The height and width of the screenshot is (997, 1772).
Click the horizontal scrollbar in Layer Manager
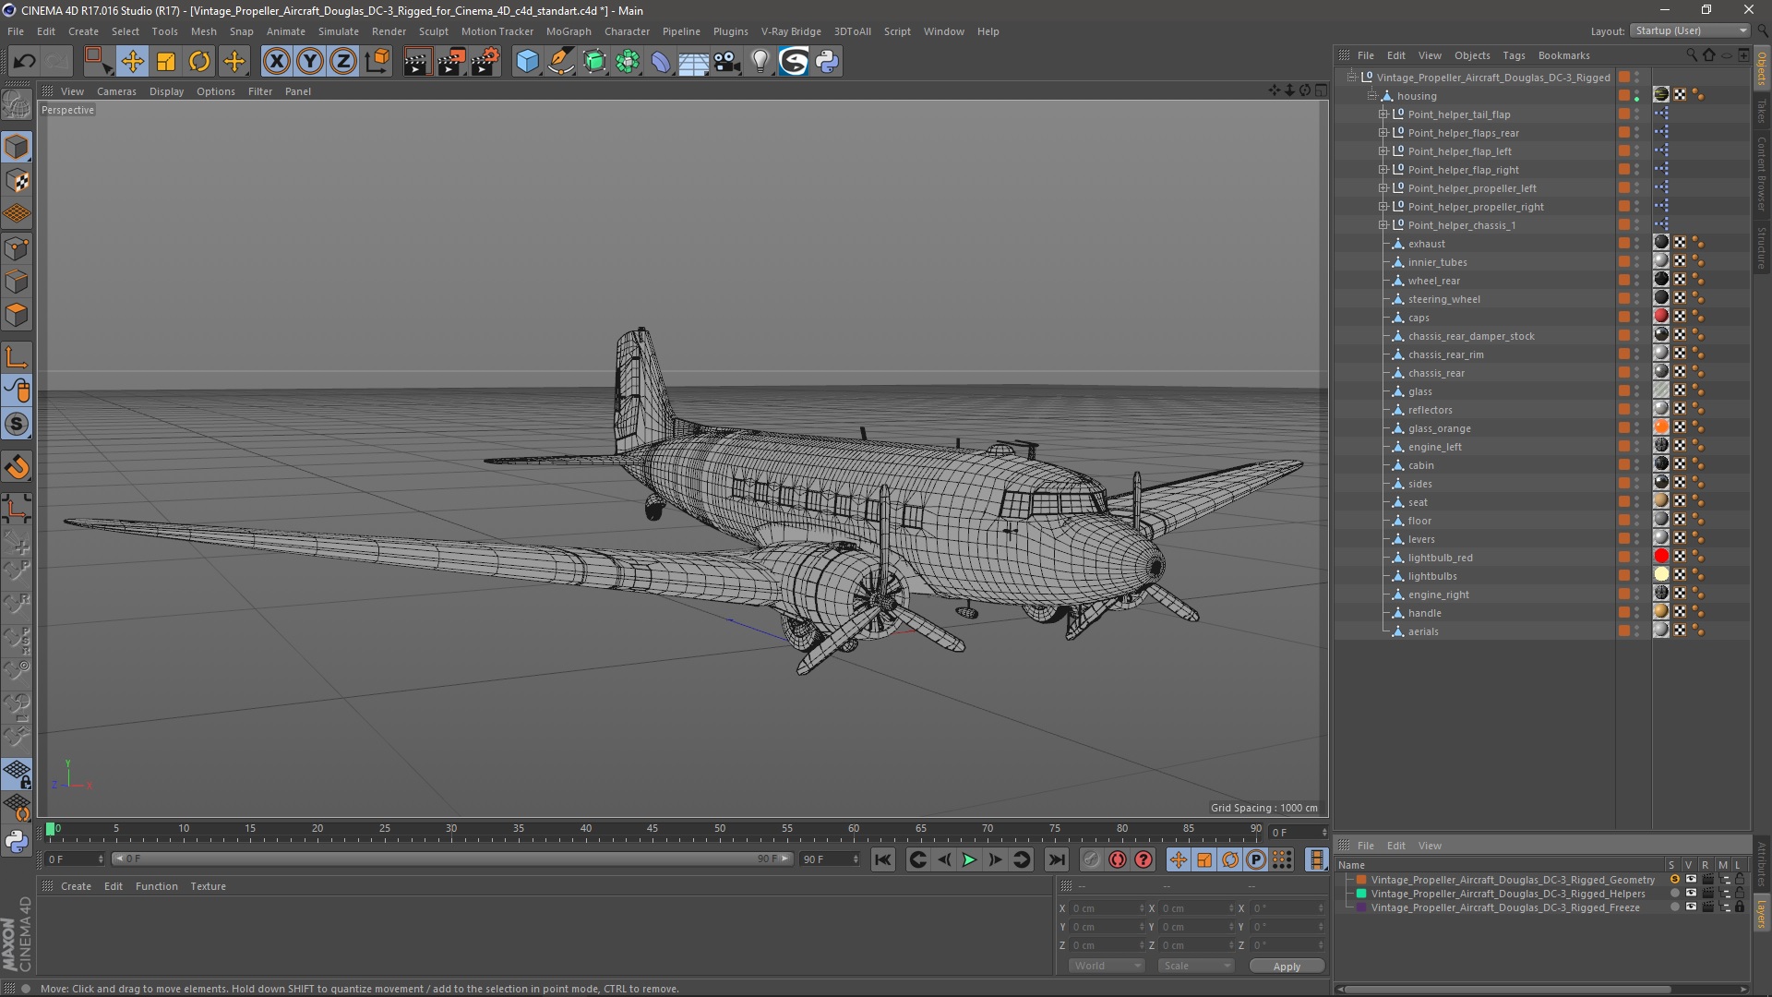pos(1507,989)
